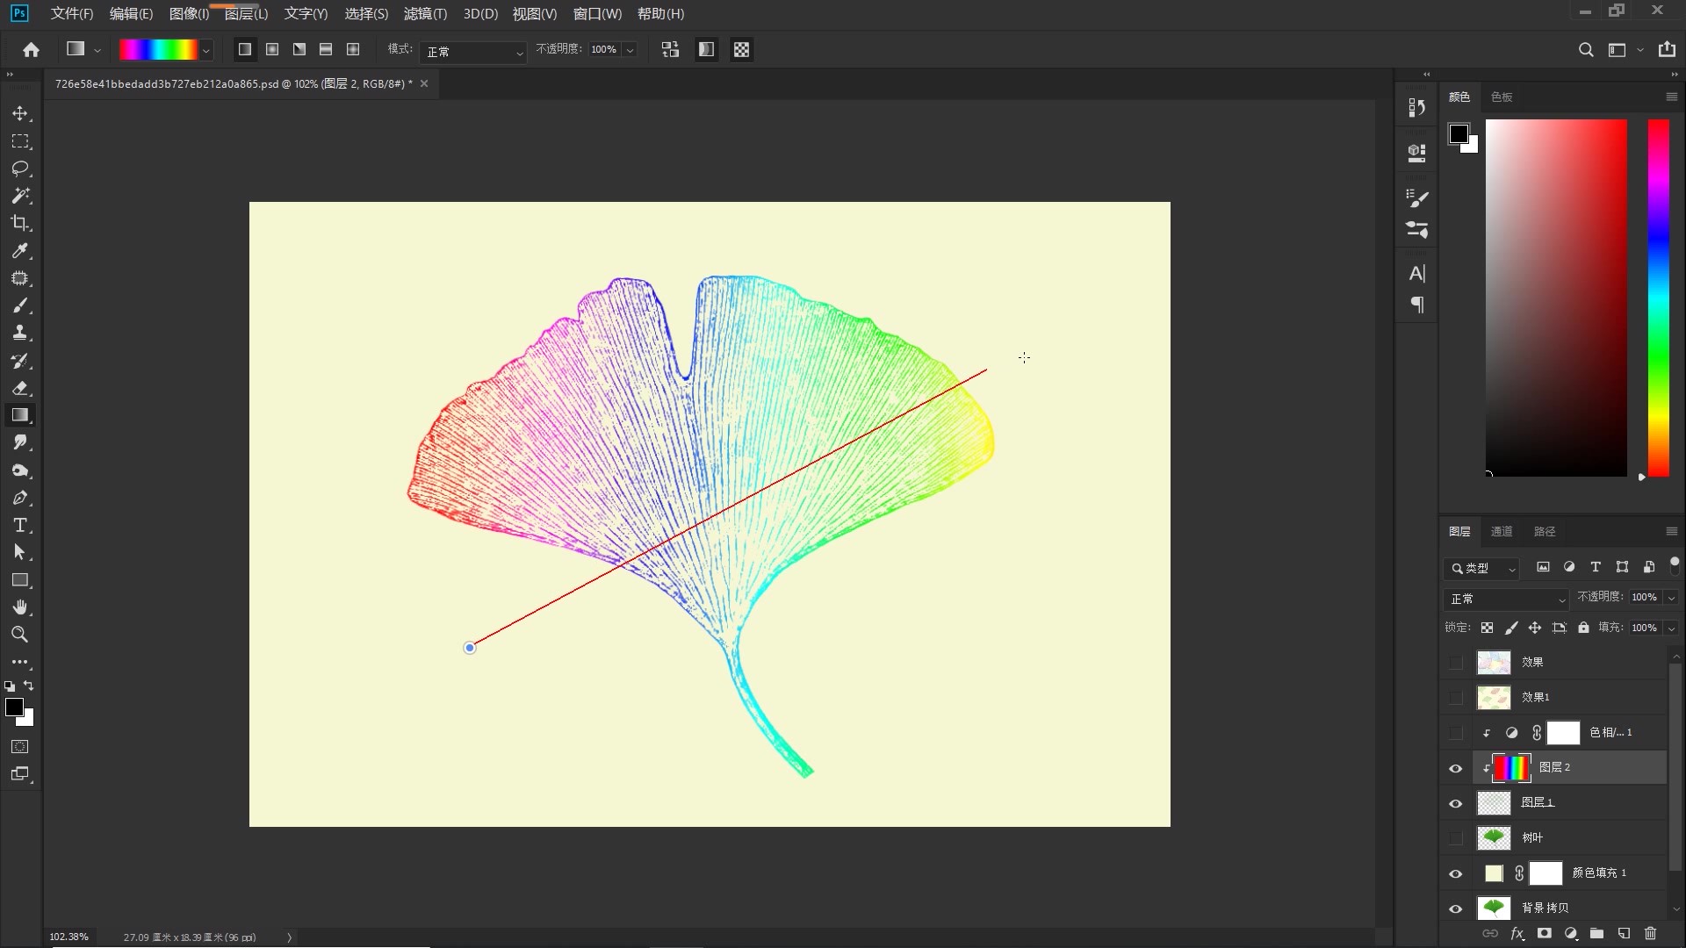Click the radial gradient style icon

click(x=272, y=50)
